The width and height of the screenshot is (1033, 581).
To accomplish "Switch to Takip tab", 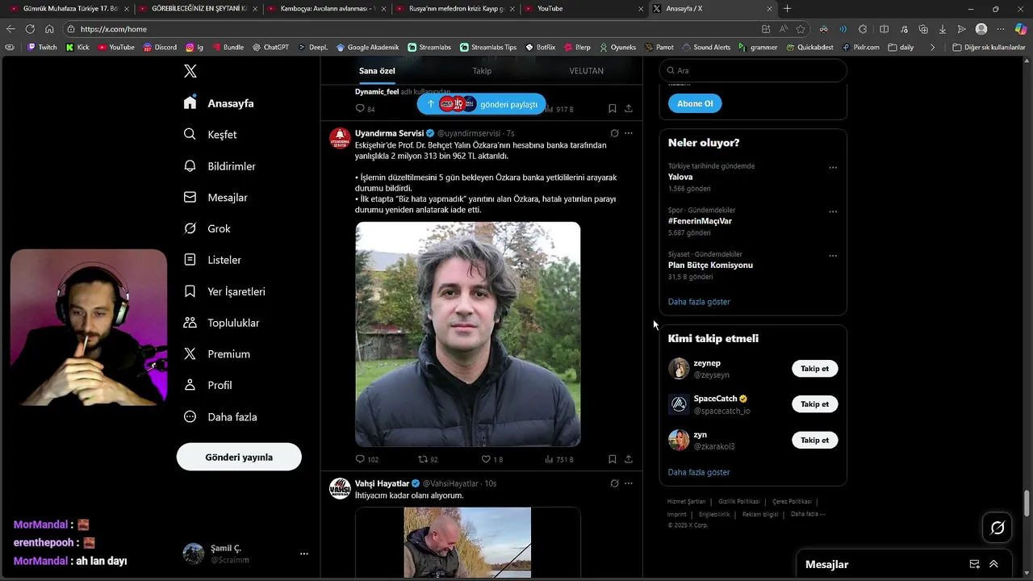I will coord(482,71).
